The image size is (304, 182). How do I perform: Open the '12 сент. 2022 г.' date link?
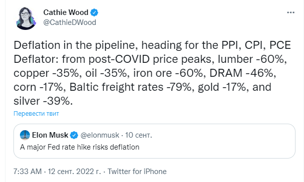tap(74, 172)
